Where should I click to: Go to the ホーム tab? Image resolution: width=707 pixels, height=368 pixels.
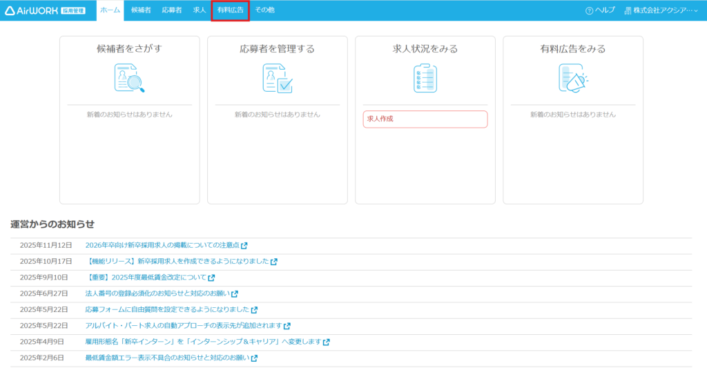coord(110,10)
